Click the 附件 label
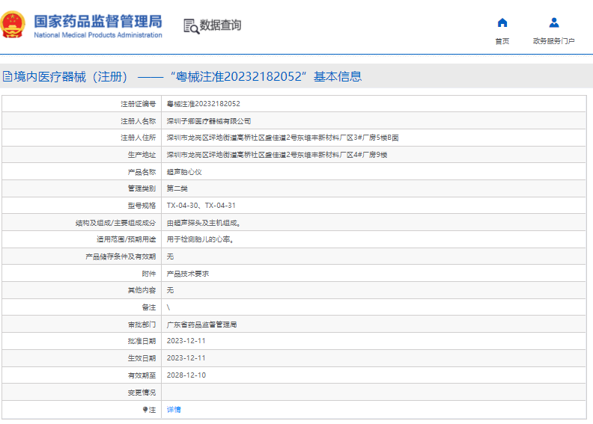Screen dimensions: 593x424 click(149, 274)
